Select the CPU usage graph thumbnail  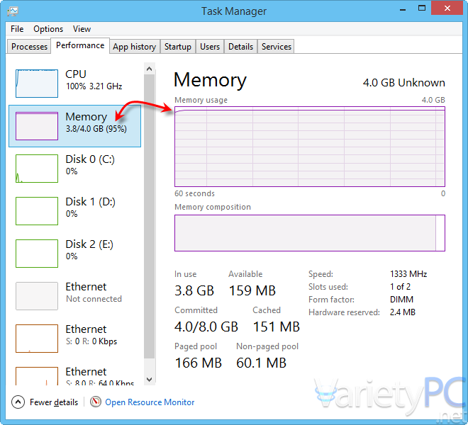(x=37, y=84)
